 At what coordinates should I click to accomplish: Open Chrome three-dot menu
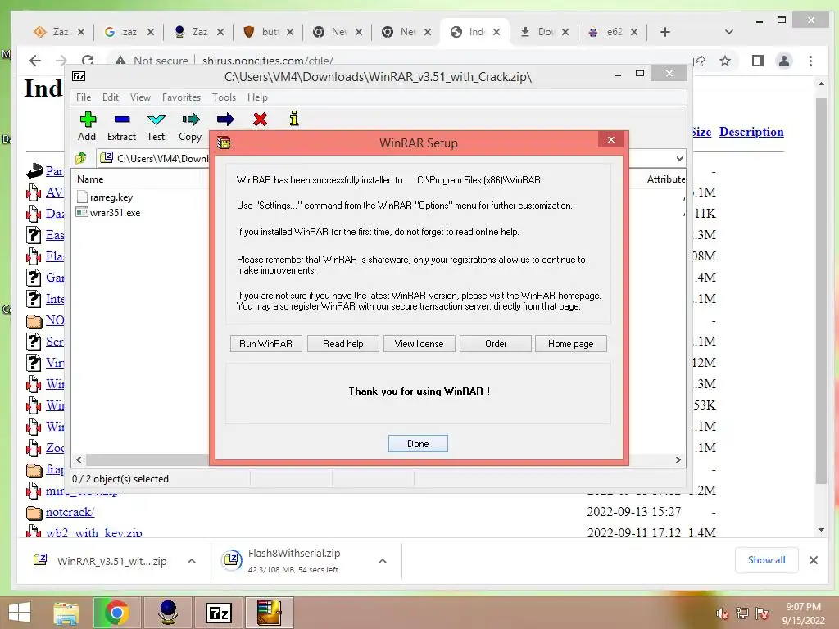coord(810,61)
